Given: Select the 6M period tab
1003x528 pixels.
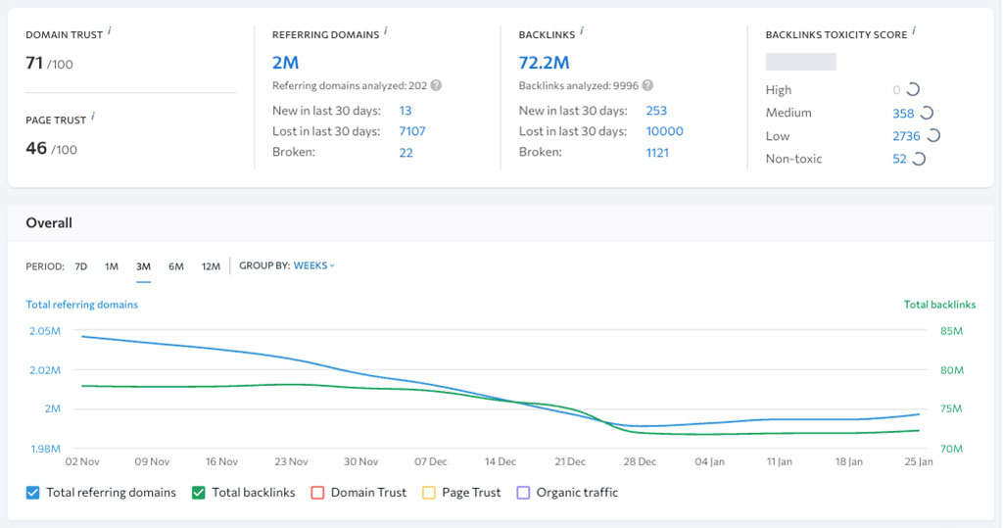Looking at the screenshot, I should (176, 266).
